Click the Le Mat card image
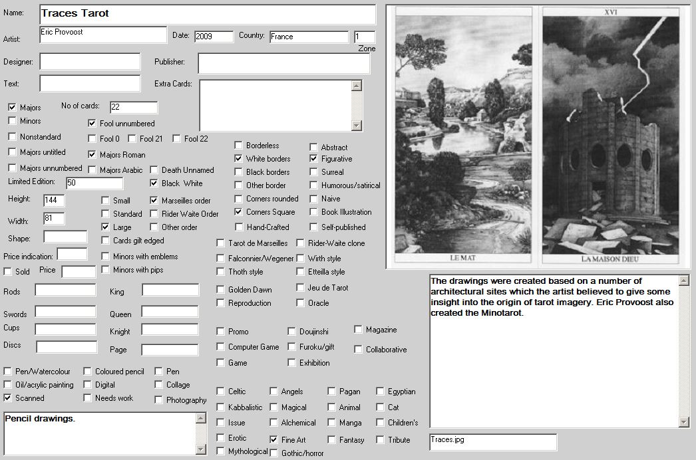Image resolution: width=696 pixels, height=460 pixels. pos(463,136)
